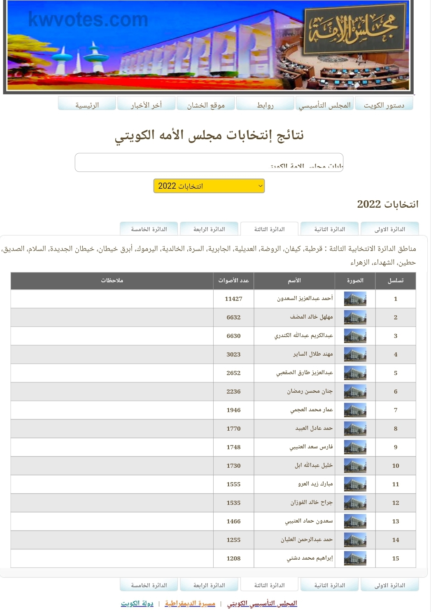Viewport: 431px width, 612px height.
Task: Switch to top الدائرة الرابعة tab
Action: pos(209,229)
